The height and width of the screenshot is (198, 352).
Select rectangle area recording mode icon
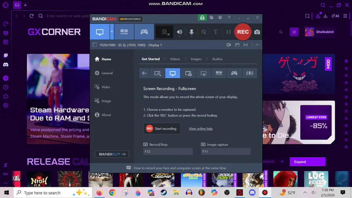(157, 73)
